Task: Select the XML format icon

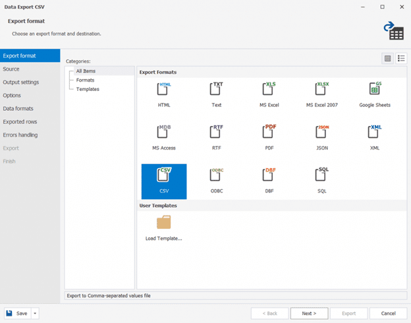Action: coord(375,133)
